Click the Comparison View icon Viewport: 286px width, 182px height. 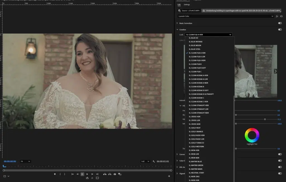pyautogui.click(x=120, y=174)
